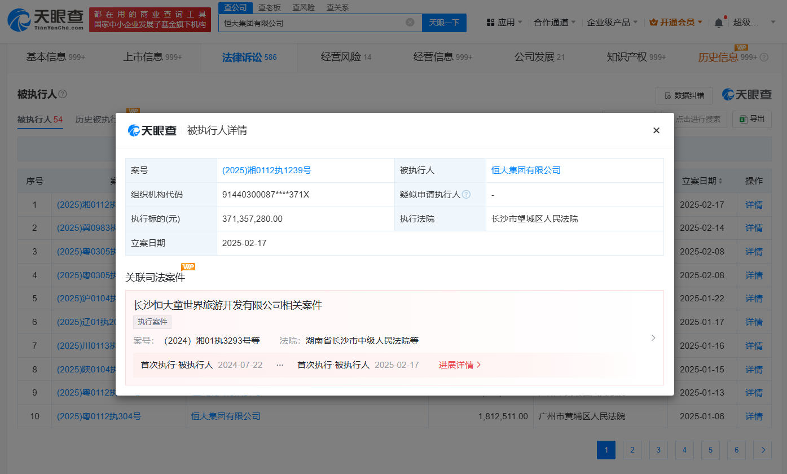The width and height of the screenshot is (787, 474).
Task: Click the red promotional banner in header
Action: click(150, 20)
